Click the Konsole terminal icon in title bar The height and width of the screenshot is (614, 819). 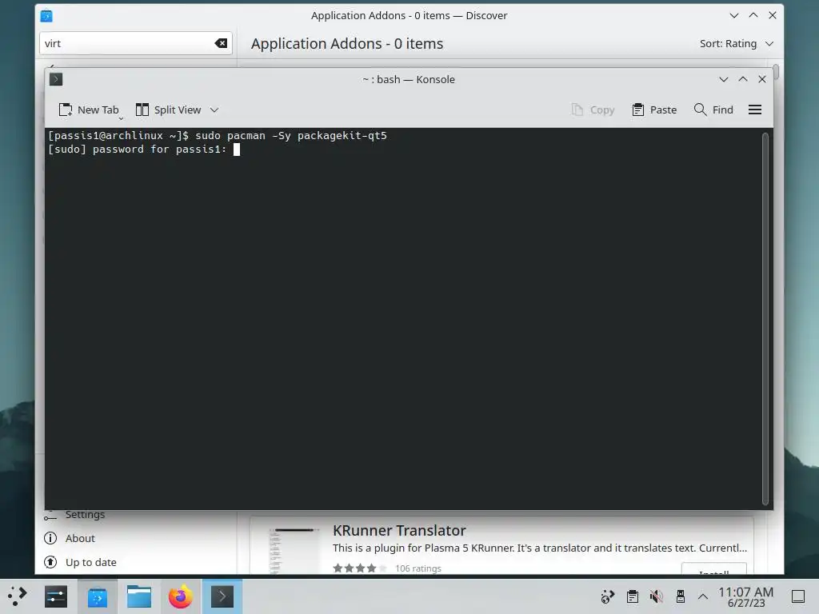(x=56, y=79)
